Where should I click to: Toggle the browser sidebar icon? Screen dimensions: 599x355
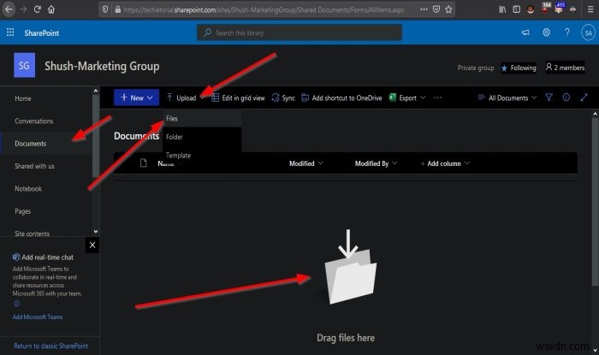516,9
